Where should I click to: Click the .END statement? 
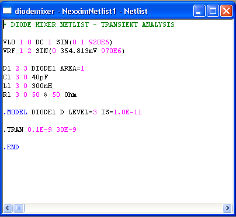(11, 147)
